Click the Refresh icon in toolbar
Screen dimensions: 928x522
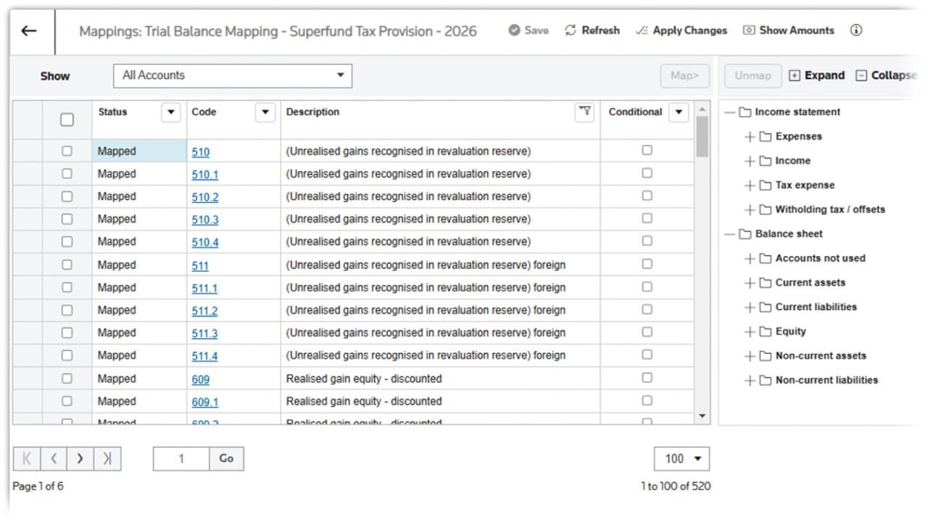[x=571, y=30]
